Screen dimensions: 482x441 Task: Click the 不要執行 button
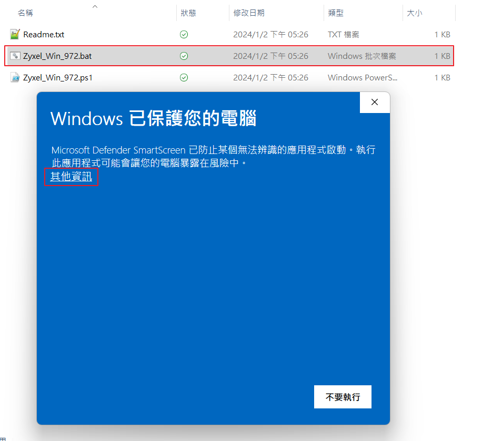[x=343, y=397]
